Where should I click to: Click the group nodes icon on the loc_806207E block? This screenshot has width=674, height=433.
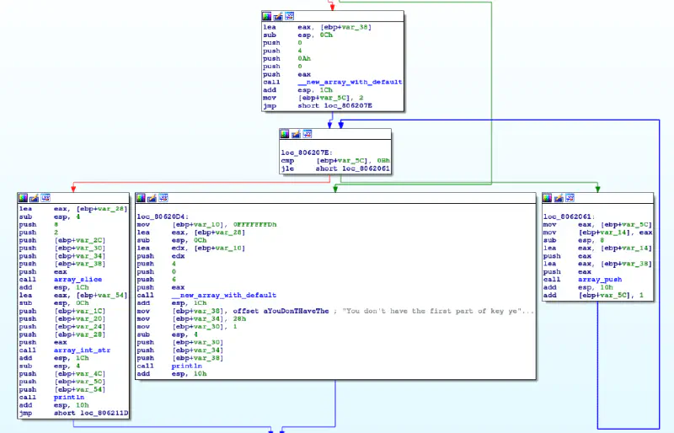(307, 134)
